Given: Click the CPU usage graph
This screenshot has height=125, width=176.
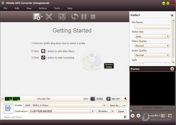Looking at the screenshot, I should pos(12,99).
